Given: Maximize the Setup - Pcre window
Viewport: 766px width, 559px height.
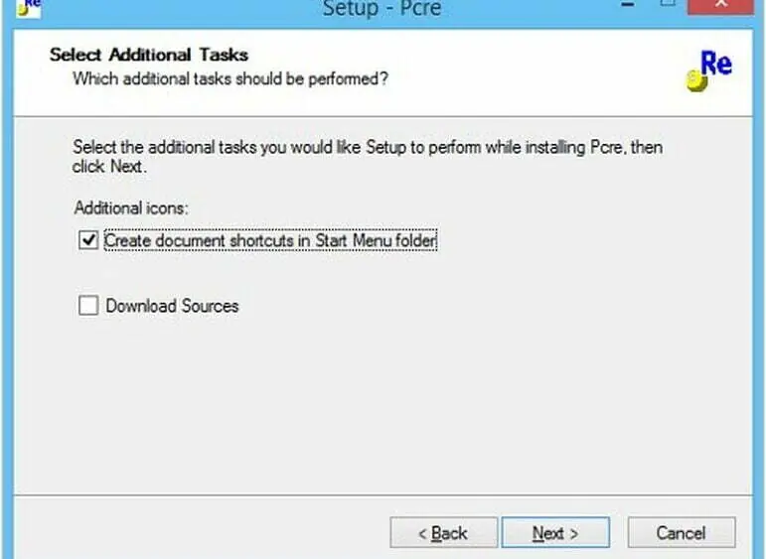Looking at the screenshot, I should (668, 3).
